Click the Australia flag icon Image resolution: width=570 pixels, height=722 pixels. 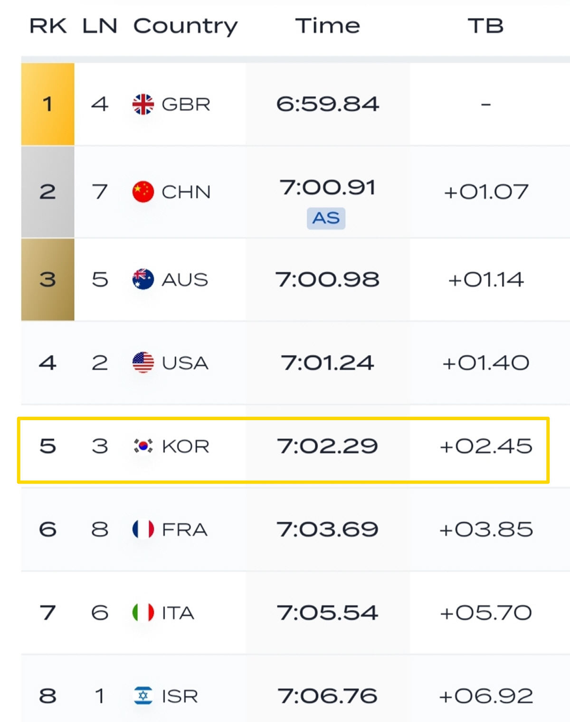click(143, 279)
